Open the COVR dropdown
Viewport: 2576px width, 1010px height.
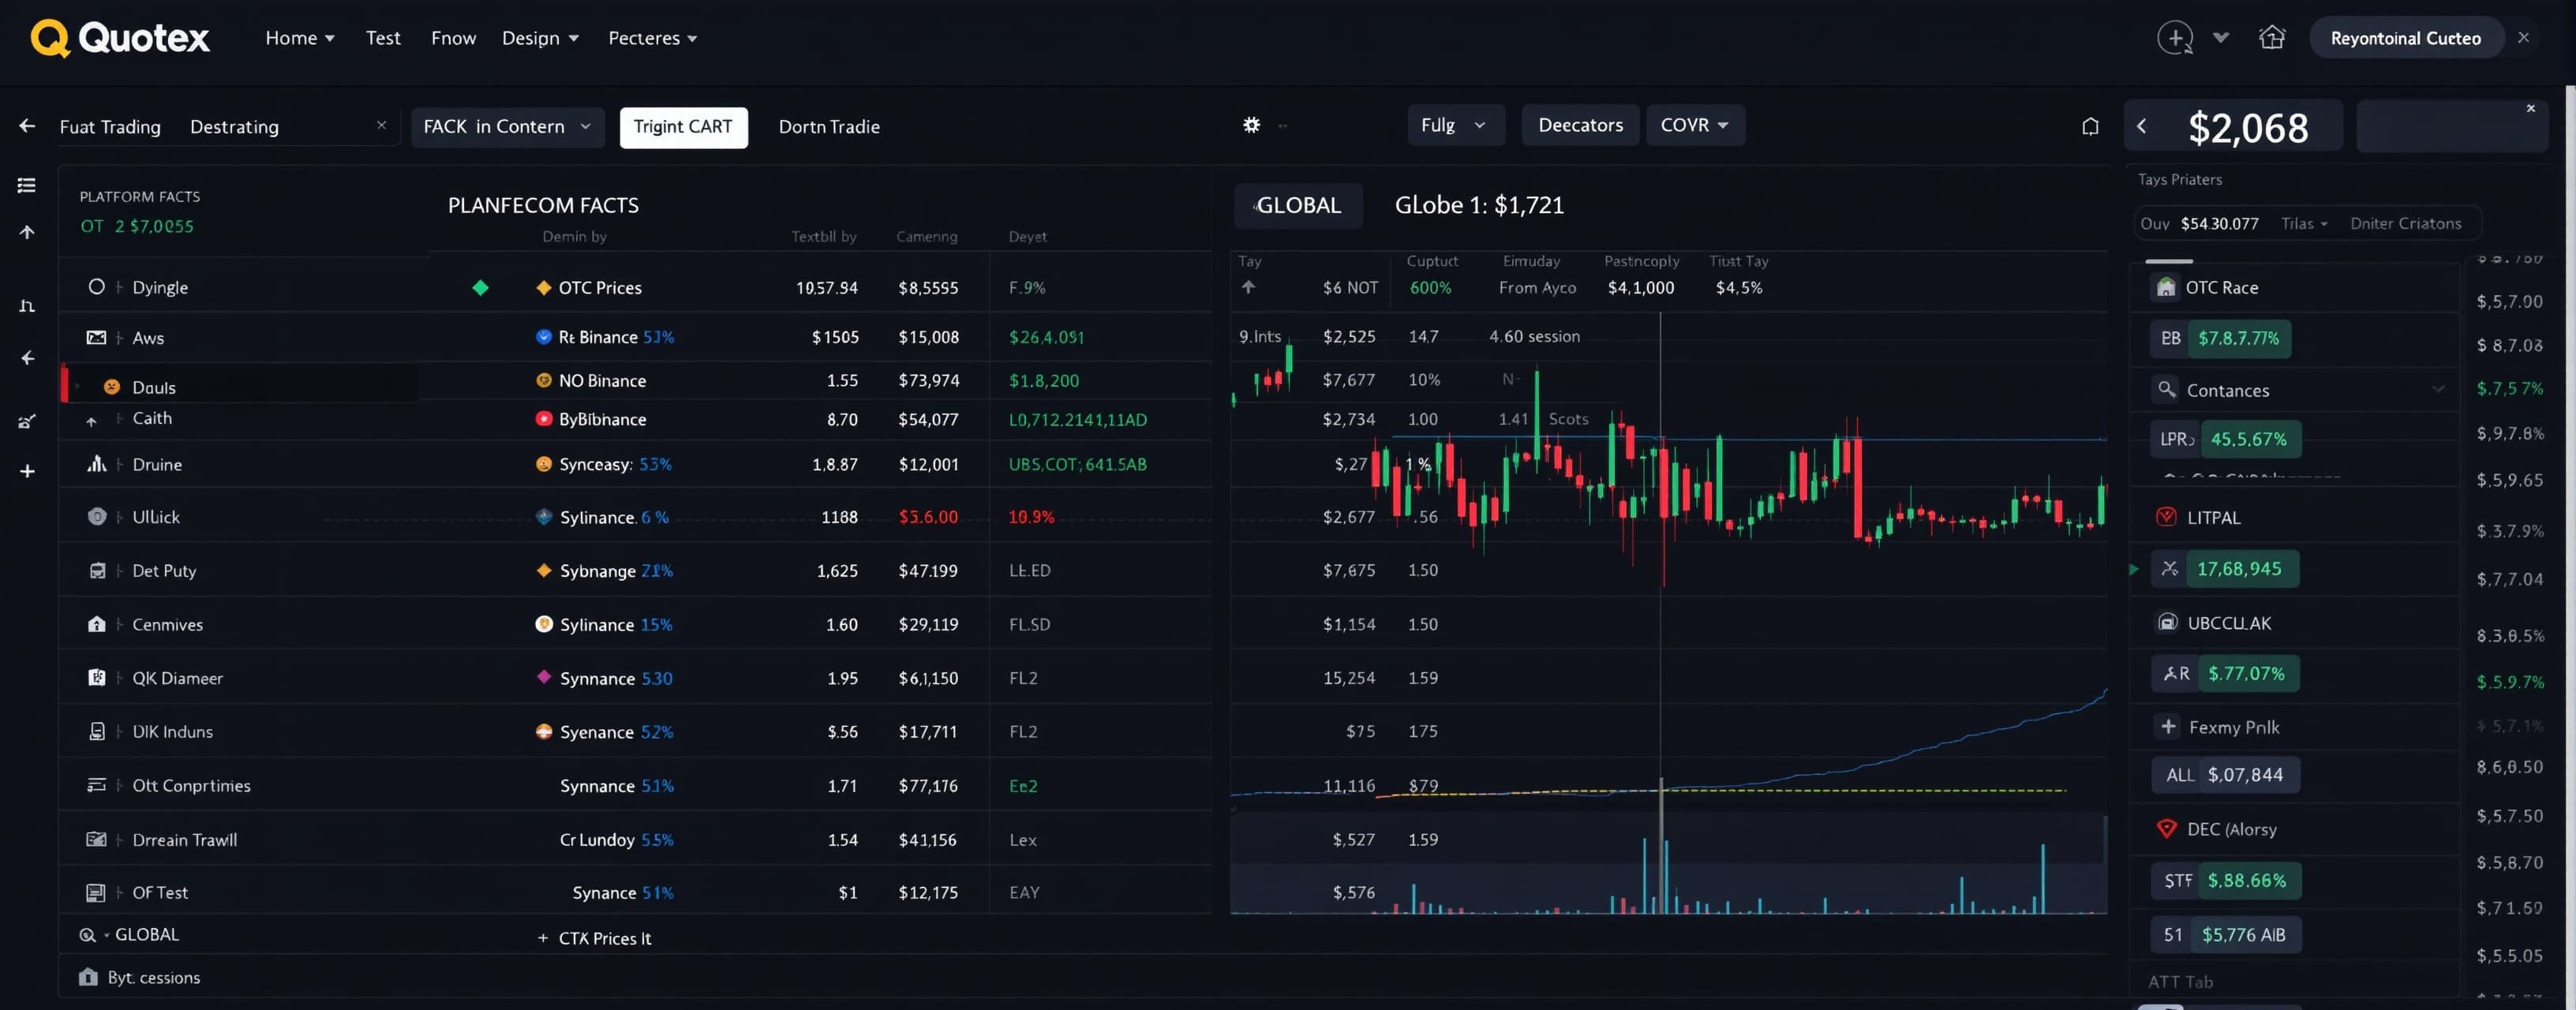click(1695, 125)
